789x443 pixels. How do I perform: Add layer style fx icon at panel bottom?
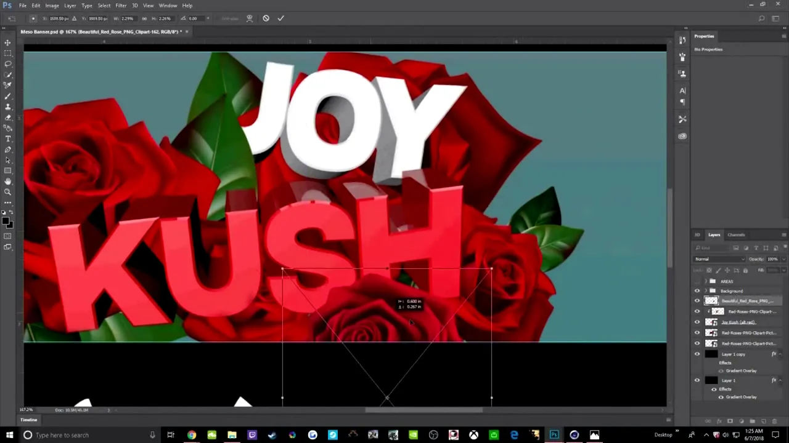(719, 421)
